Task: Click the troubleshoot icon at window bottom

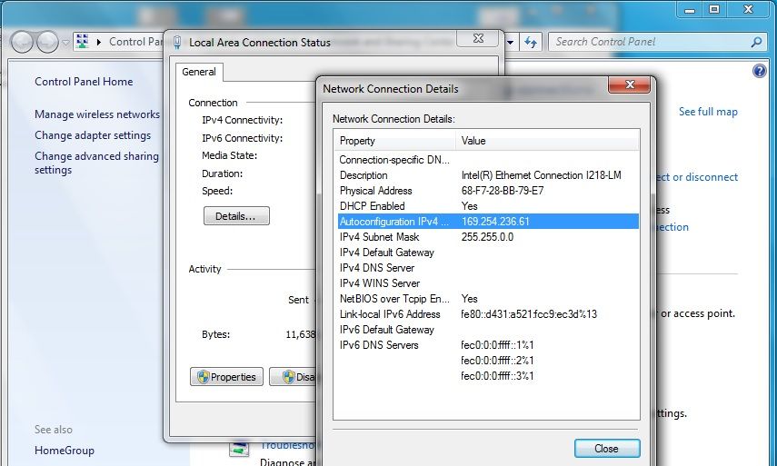Action: pos(239,449)
